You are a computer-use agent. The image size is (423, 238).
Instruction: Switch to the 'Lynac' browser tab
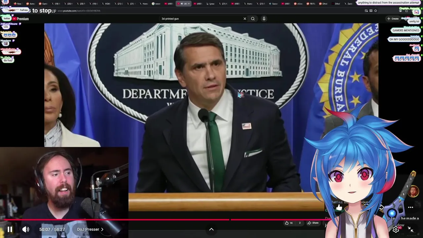210,4
